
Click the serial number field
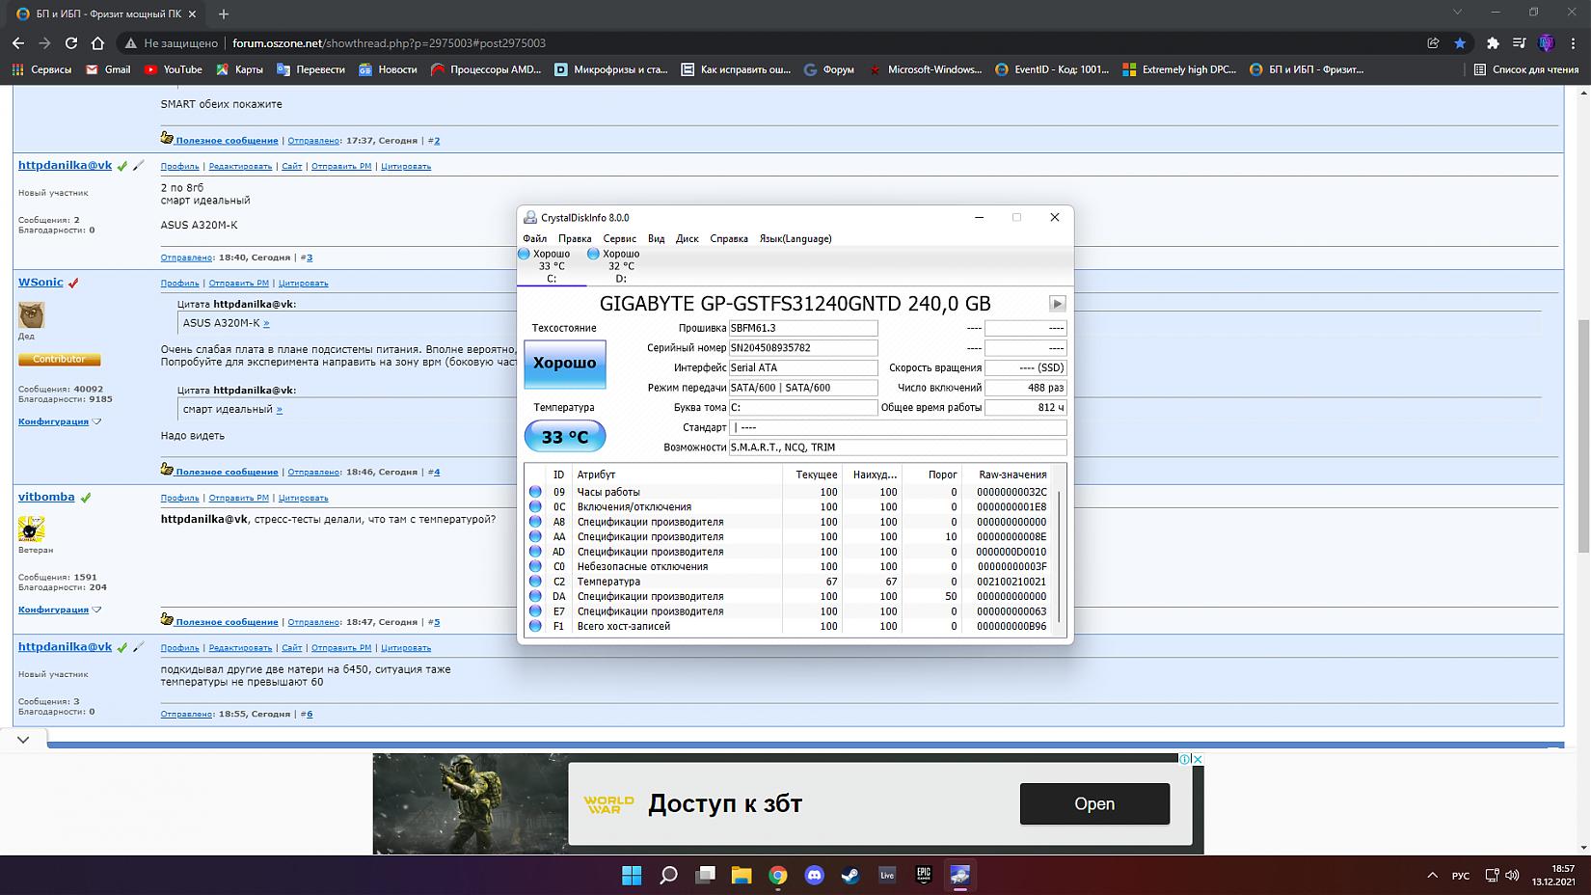coord(802,348)
